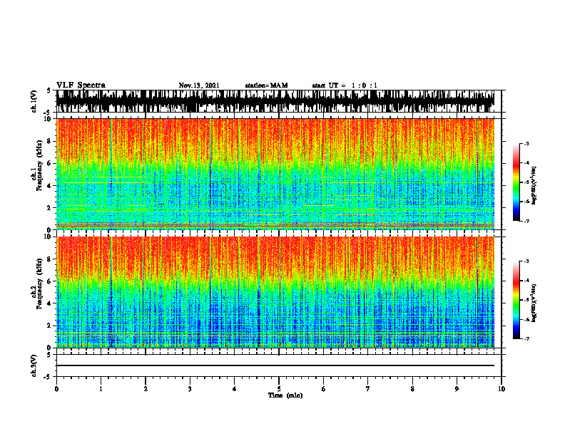Click the VLF Spectra plot title
Image resolution: width=565 pixels, height=436 pixels.
pos(81,85)
